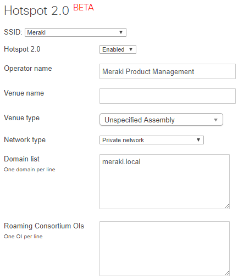Click the Hotspot 2.0 page heading

[36, 10]
